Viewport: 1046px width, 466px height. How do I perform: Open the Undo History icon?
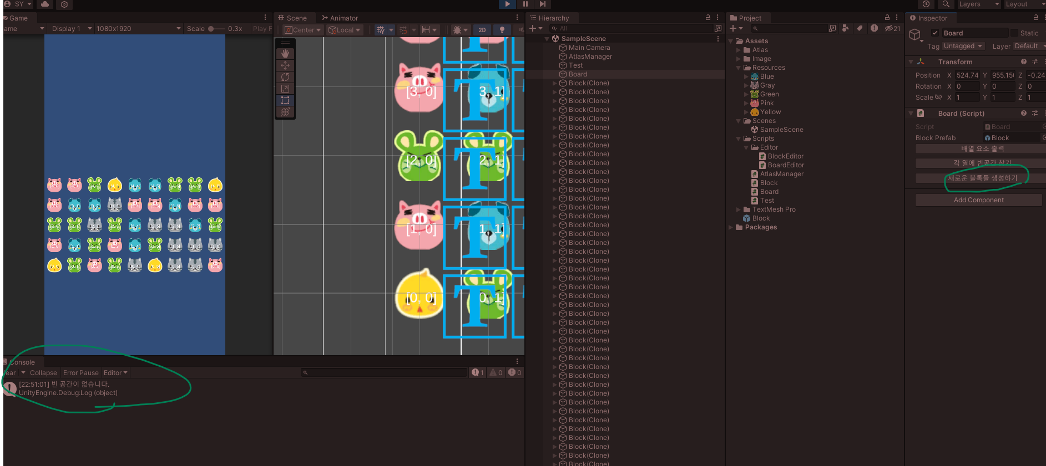[x=926, y=4]
